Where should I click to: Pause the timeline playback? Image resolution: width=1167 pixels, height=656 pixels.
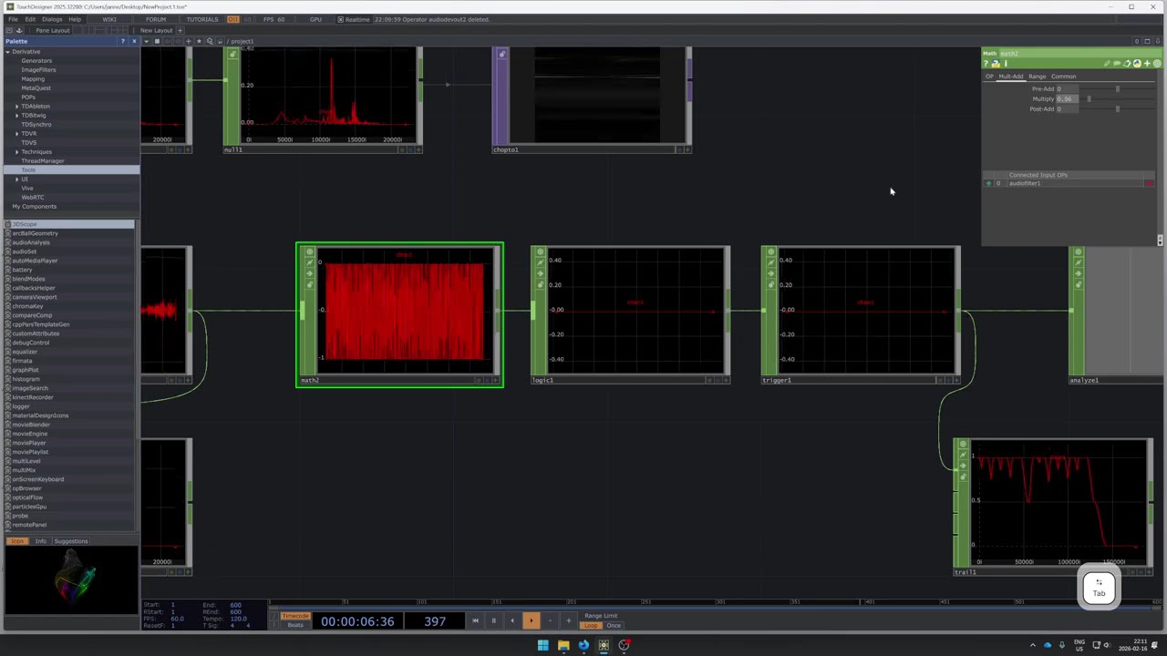(493, 620)
